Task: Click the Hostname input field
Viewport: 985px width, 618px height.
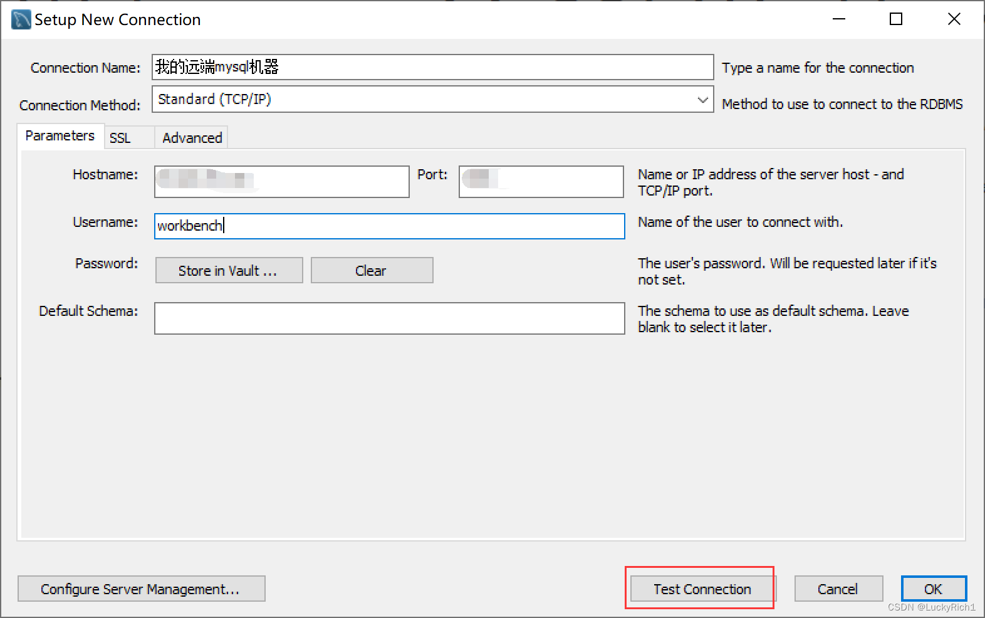Action: [282, 182]
